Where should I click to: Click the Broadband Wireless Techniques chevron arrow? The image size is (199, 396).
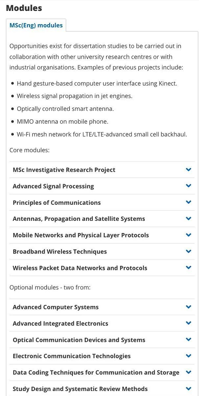[189, 252]
